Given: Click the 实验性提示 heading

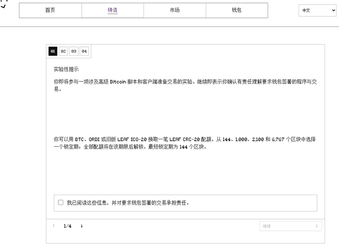Looking at the screenshot, I should (66, 69).
